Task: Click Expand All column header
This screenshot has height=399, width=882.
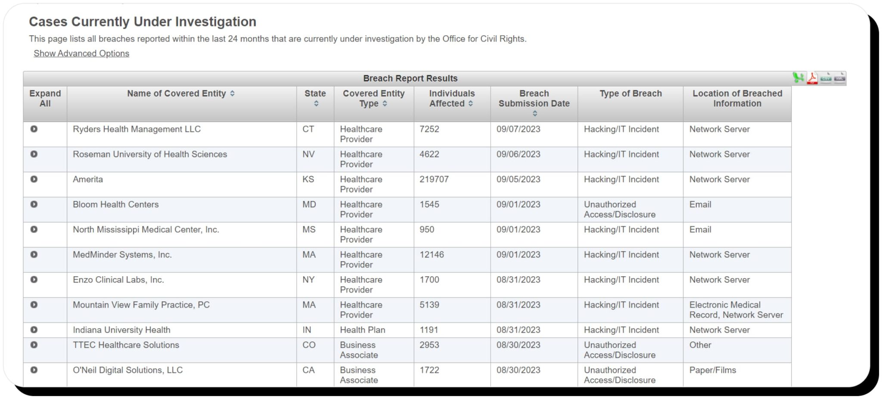Action: click(x=45, y=99)
